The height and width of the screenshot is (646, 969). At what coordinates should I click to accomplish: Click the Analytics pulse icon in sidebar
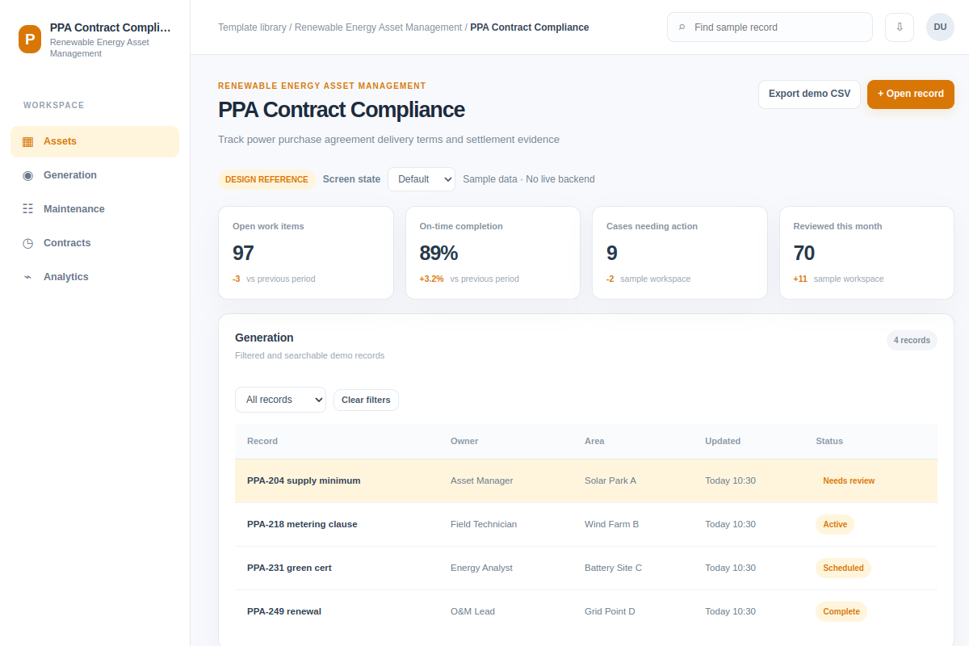(28, 277)
